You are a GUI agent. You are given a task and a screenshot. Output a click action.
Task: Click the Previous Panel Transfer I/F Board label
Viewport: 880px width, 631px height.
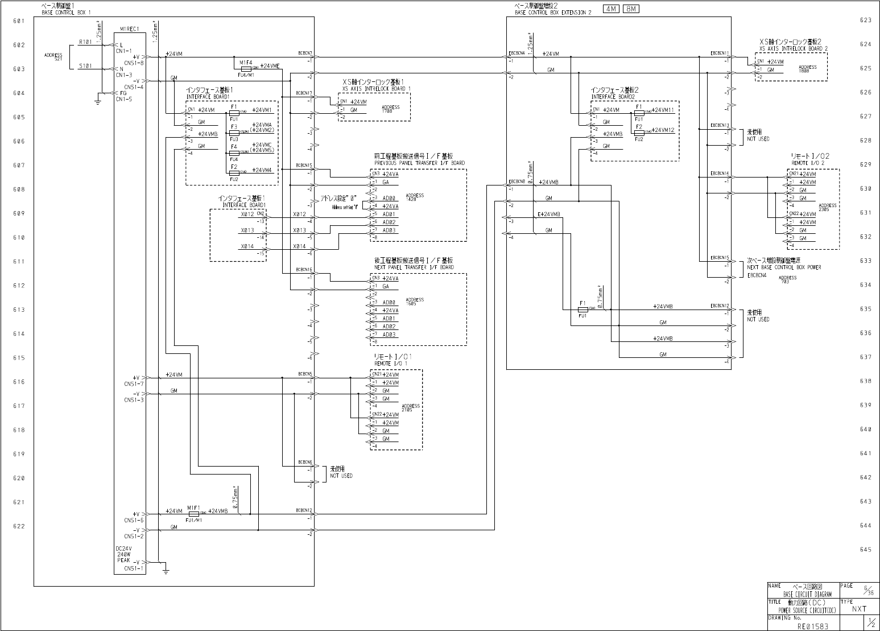(x=419, y=163)
